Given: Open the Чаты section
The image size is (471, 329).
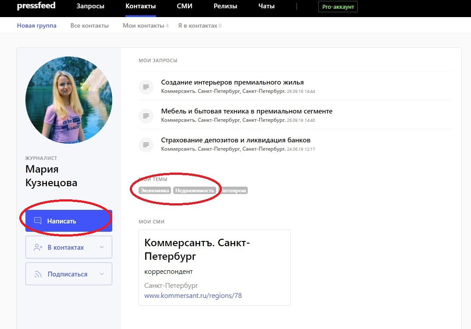Looking at the screenshot, I should click(267, 7).
